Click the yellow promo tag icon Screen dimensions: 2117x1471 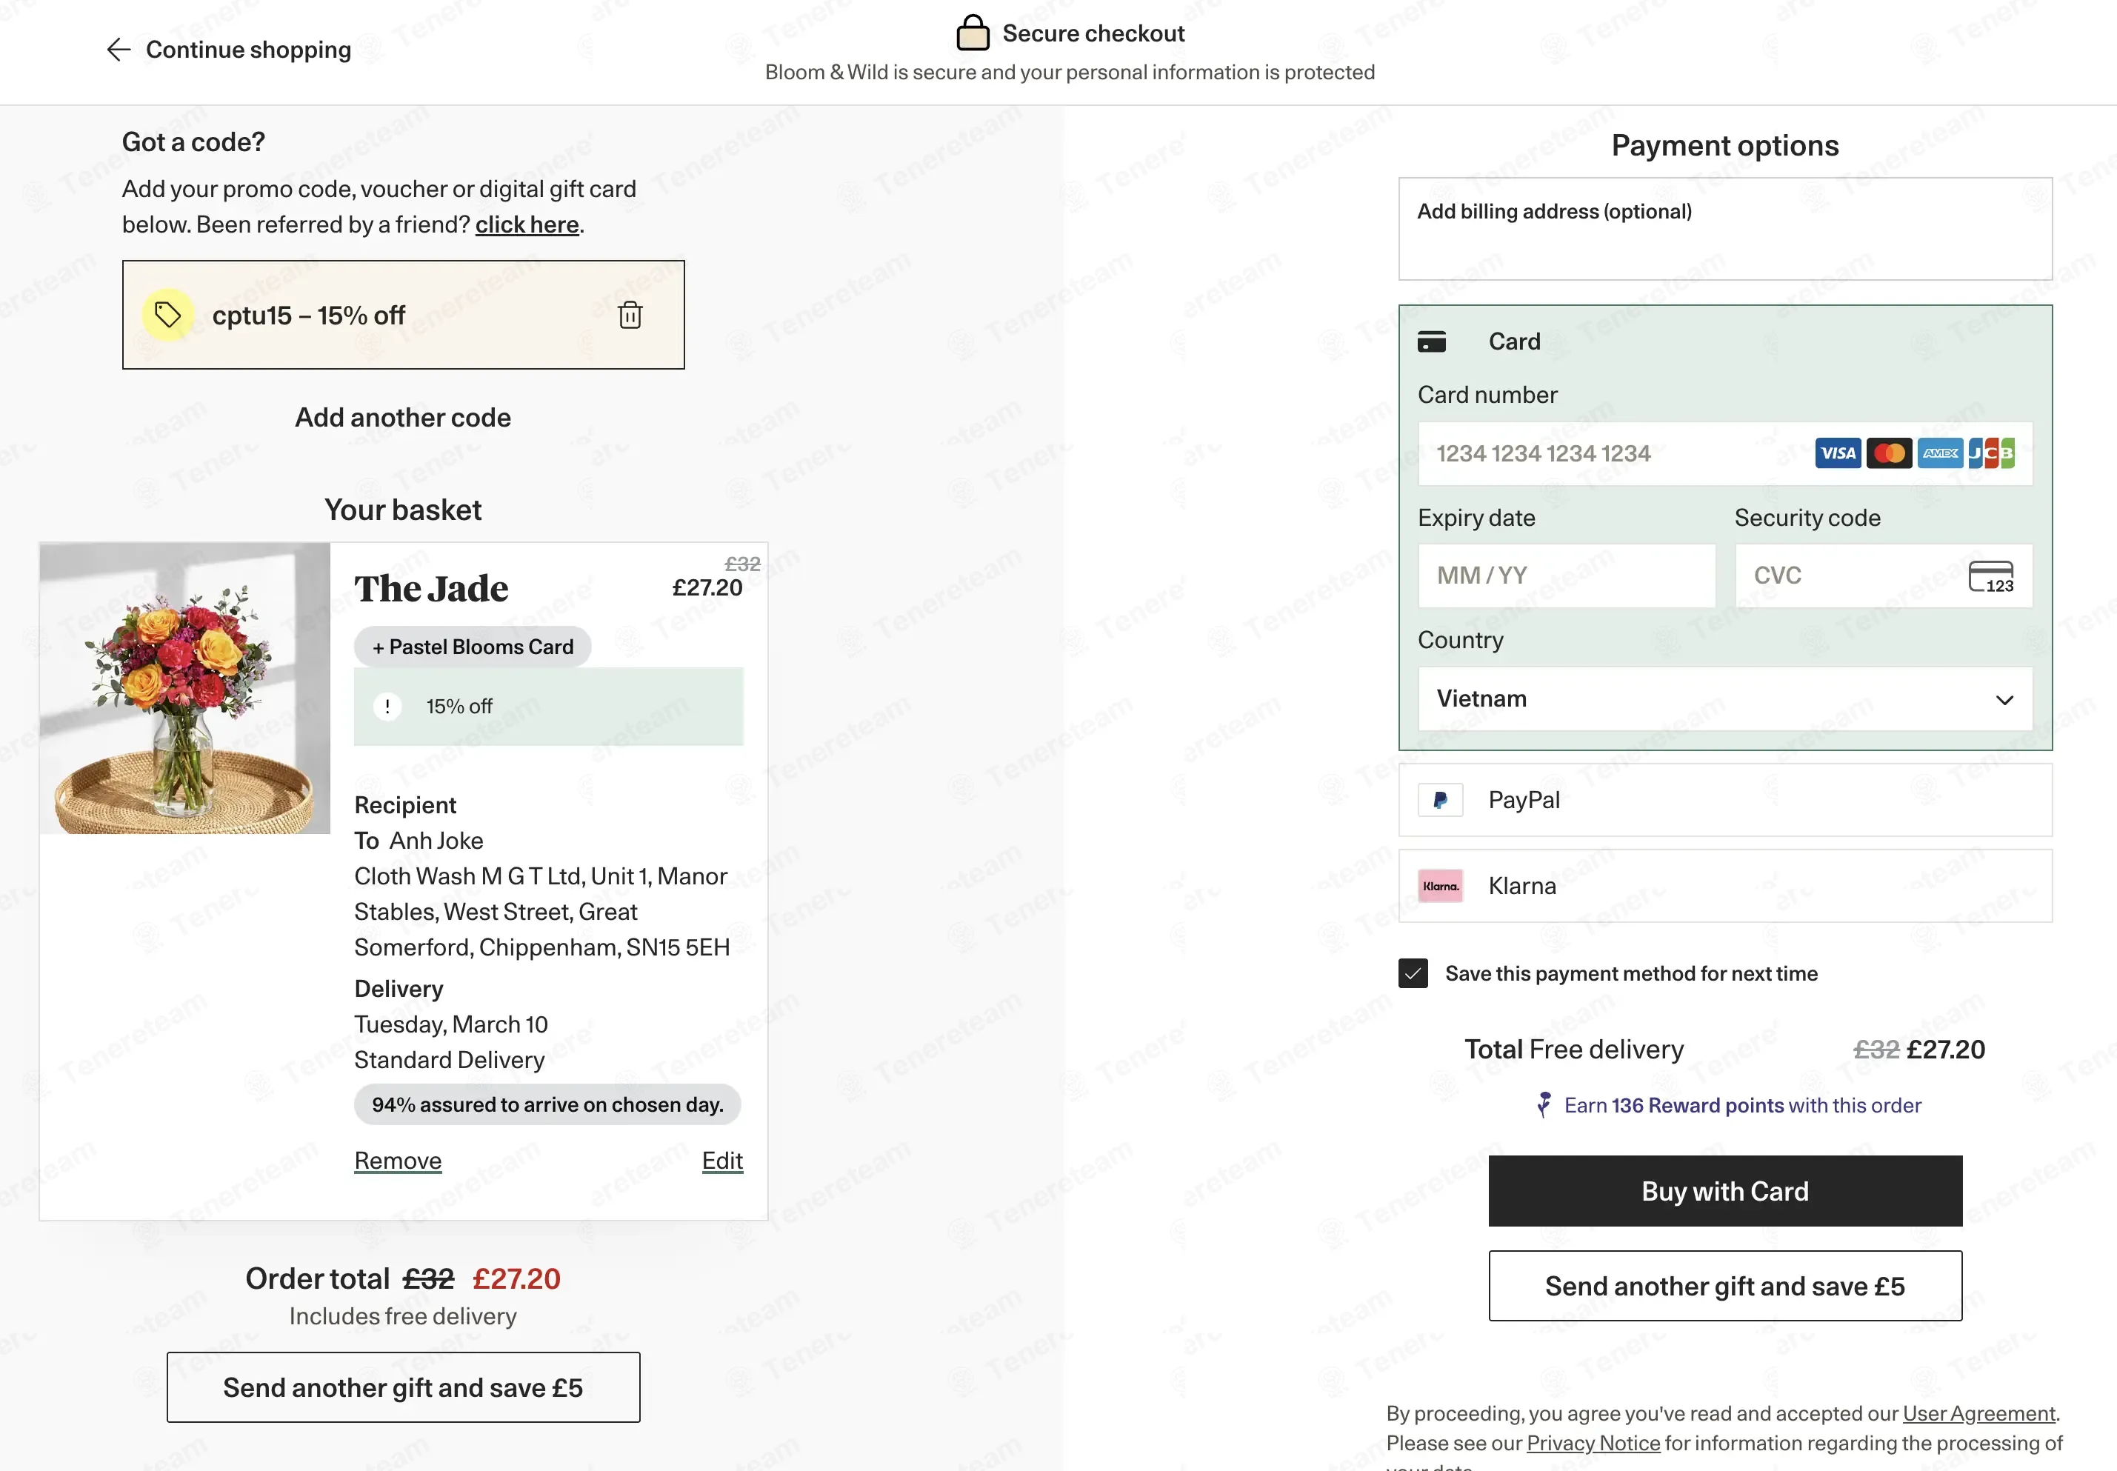(167, 316)
